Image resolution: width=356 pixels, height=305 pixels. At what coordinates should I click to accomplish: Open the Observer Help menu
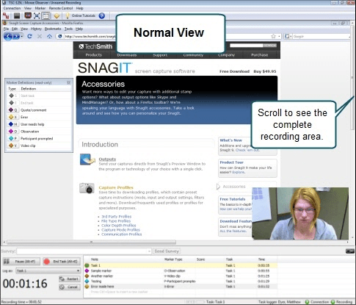pyautogui.click(x=79, y=8)
